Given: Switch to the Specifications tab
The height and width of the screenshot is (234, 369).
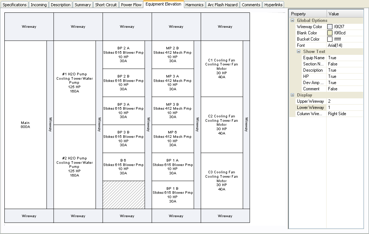Looking at the screenshot, I should [x=15, y=5].
